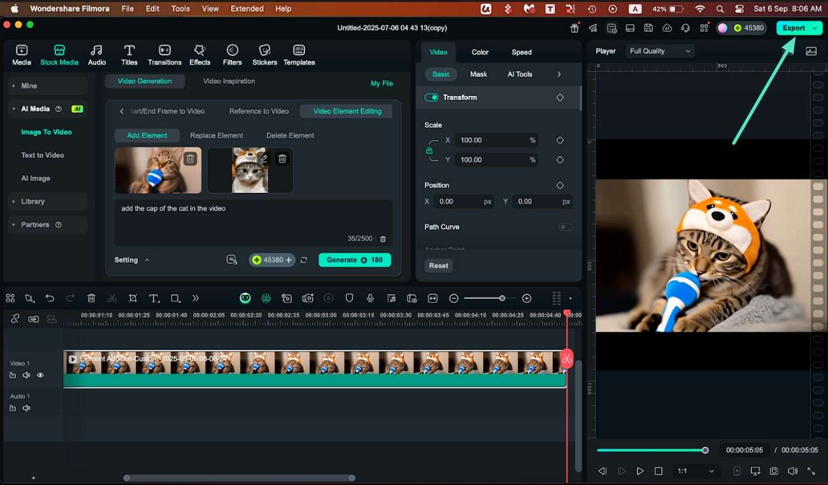Show more timeline tools with double chevron
The image size is (828, 485).
(196, 298)
